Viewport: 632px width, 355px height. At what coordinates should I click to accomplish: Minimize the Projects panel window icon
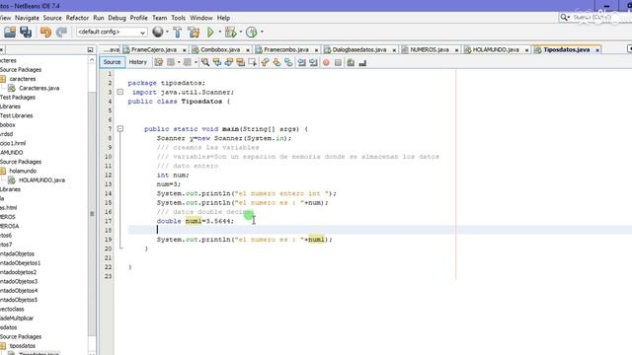[90, 49]
